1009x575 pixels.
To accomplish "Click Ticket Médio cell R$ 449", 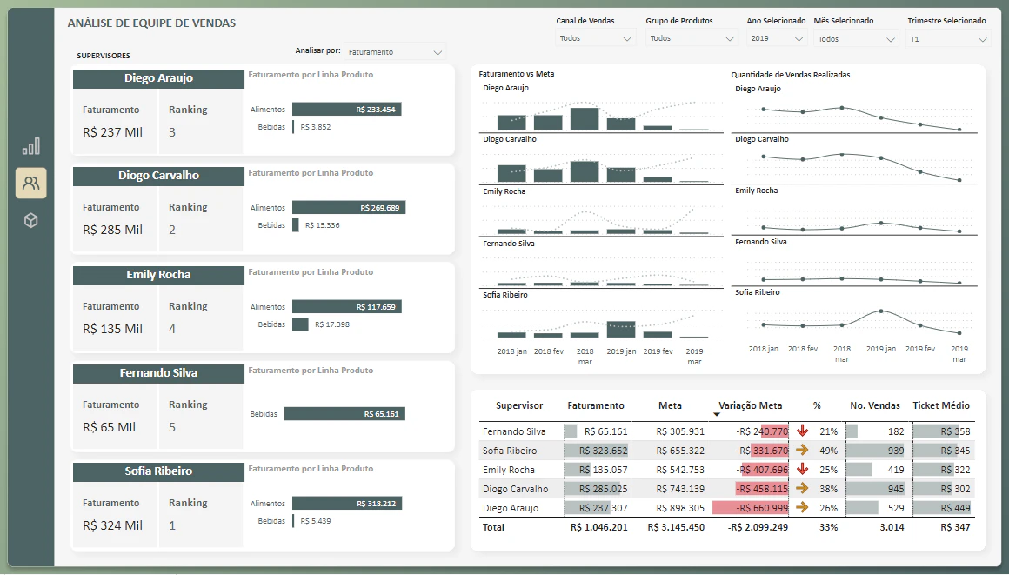I will (955, 508).
